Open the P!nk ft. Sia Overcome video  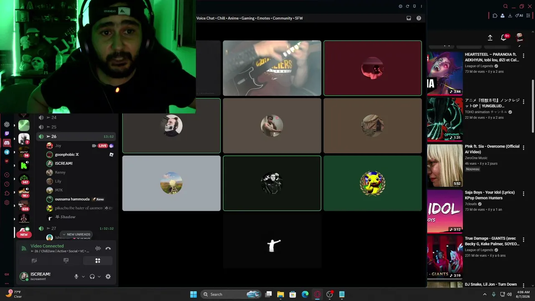pyautogui.click(x=492, y=149)
